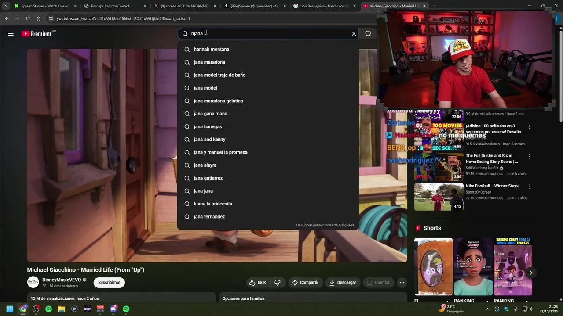Choose suggestion 'jana model traje de baño'
Screen dimensions: 563x316
pyautogui.click(x=268, y=75)
